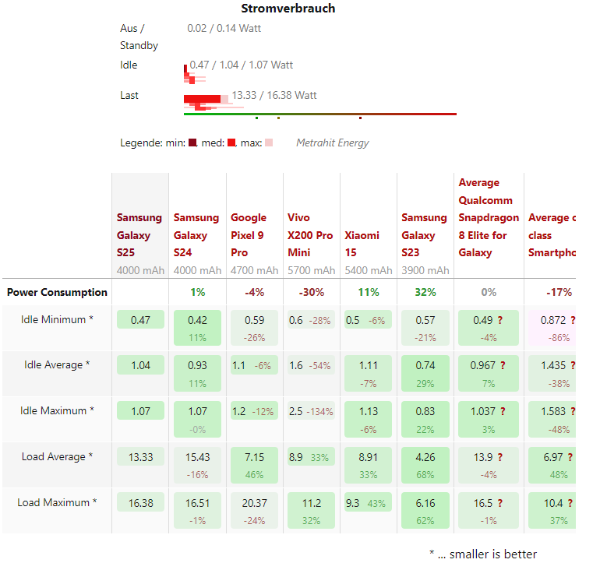Click the Load Maximum row label
Viewport: 600px width, 563px height.
click(x=57, y=502)
